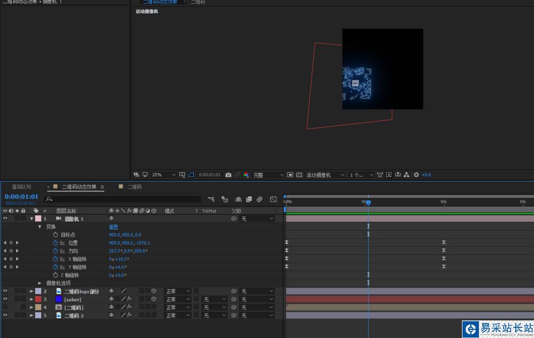Image resolution: width=534 pixels, height=338 pixels.
Task: Click fx switch on saber layer
Action: click(129, 300)
